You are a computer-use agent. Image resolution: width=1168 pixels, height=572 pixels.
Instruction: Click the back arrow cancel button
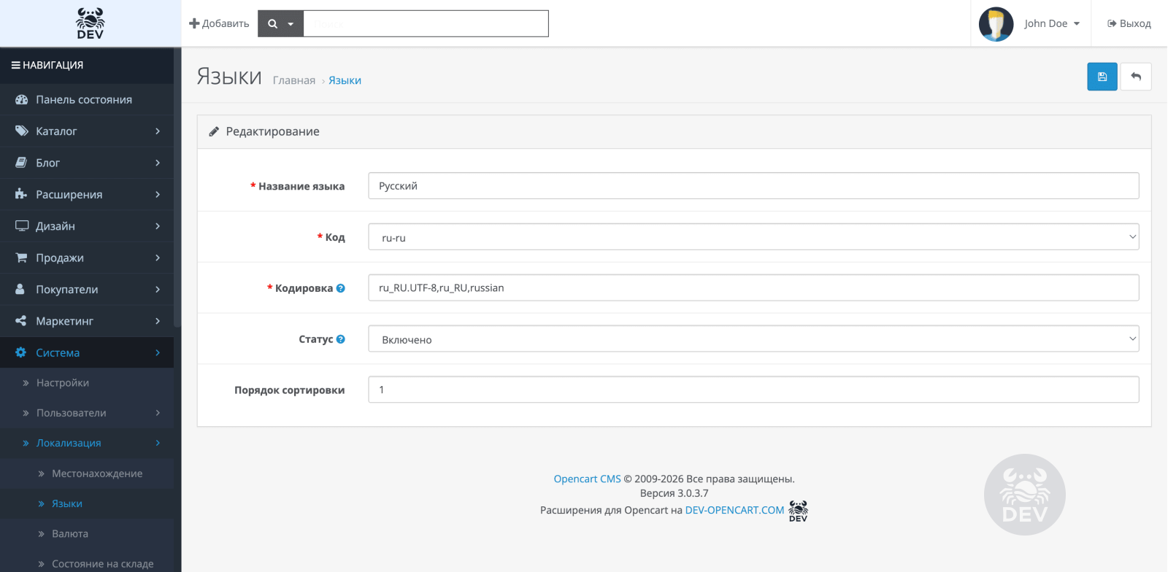tap(1136, 77)
